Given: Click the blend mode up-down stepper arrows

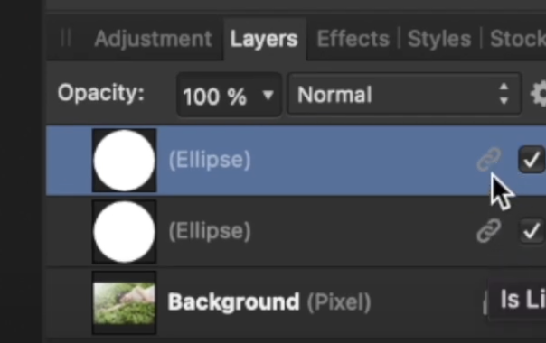Looking at the screenshot, I should click(x=504, y=94).
